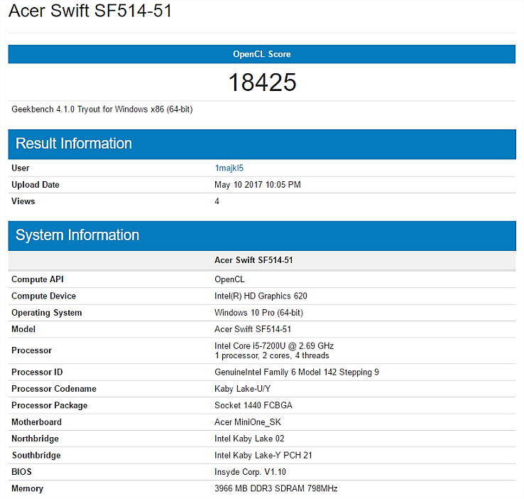Select the Intel(R) HD Graphics 620 device value
The height and width of the screenshot is (499, 524).
(261, 296)
